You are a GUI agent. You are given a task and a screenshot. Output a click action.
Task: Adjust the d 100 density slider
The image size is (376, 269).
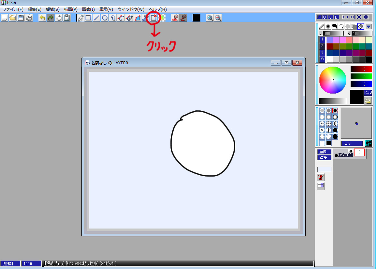(x=360, y=33)
